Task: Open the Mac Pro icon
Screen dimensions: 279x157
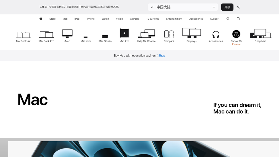Action: (124, 33)
